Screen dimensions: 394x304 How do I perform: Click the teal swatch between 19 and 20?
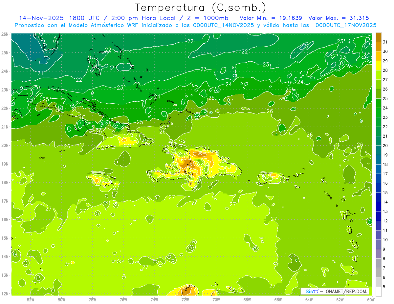tap(379, 150)
